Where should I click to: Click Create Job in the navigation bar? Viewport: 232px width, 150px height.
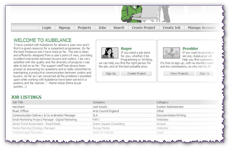tap(172, 27)
